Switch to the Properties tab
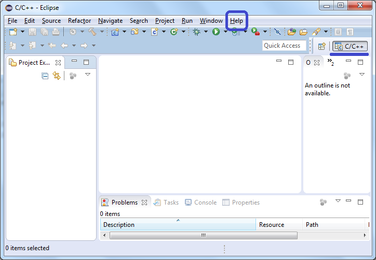This screenshot has width=376, height=260. click(241, 203)
